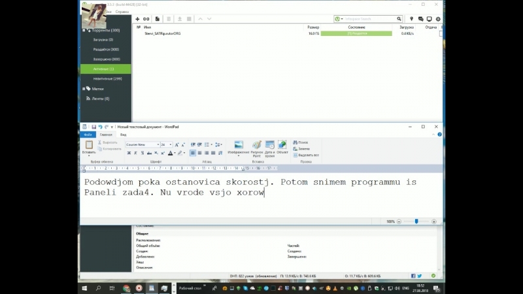Toggle bold formatting in WordPad

coord(129,153)
